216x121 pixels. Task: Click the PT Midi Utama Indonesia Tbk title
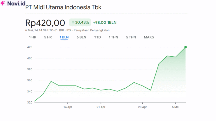coord(63,8)
